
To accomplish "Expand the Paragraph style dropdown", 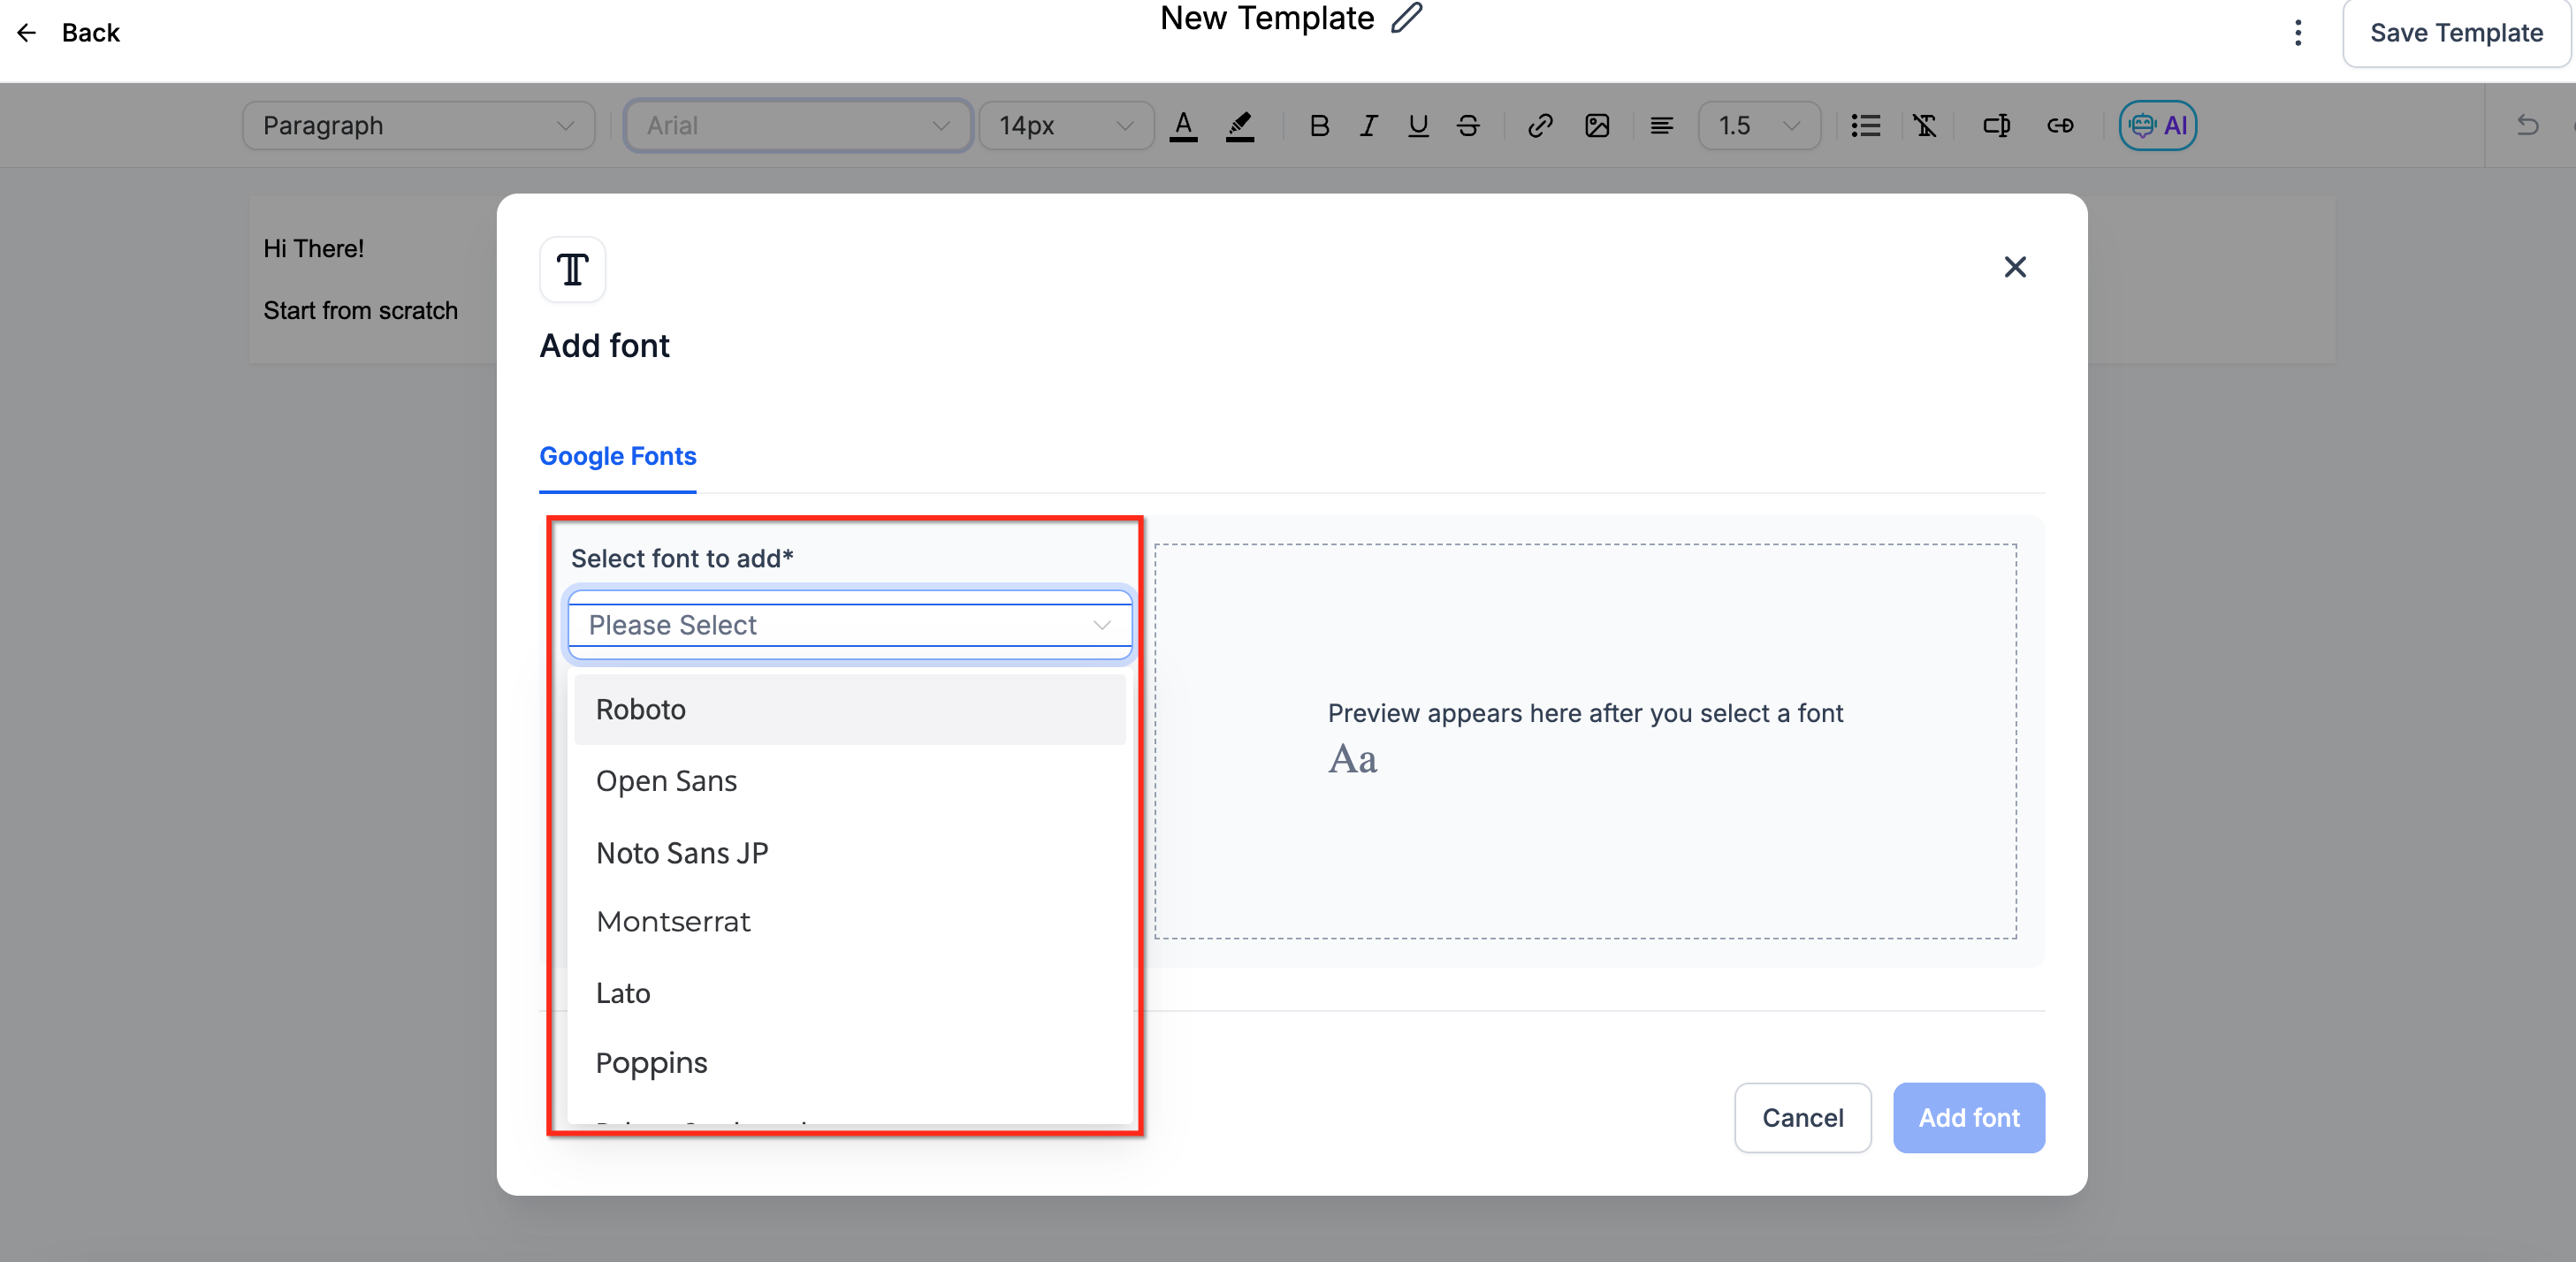I will (x=418, y=126).
